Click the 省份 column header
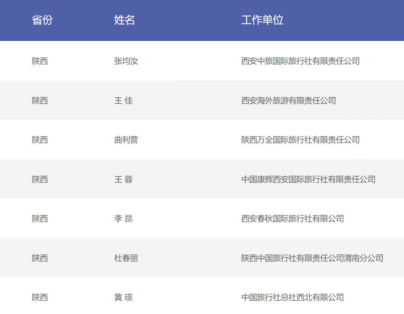The height and width of the screenshot is (314, 404). tap(42, 20)
